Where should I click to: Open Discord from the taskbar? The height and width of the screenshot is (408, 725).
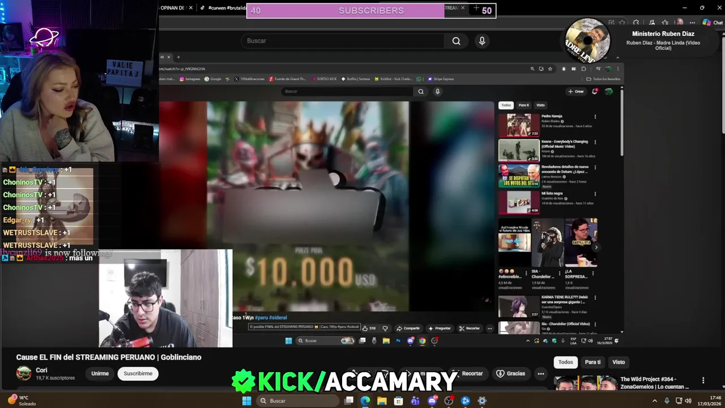432,401
